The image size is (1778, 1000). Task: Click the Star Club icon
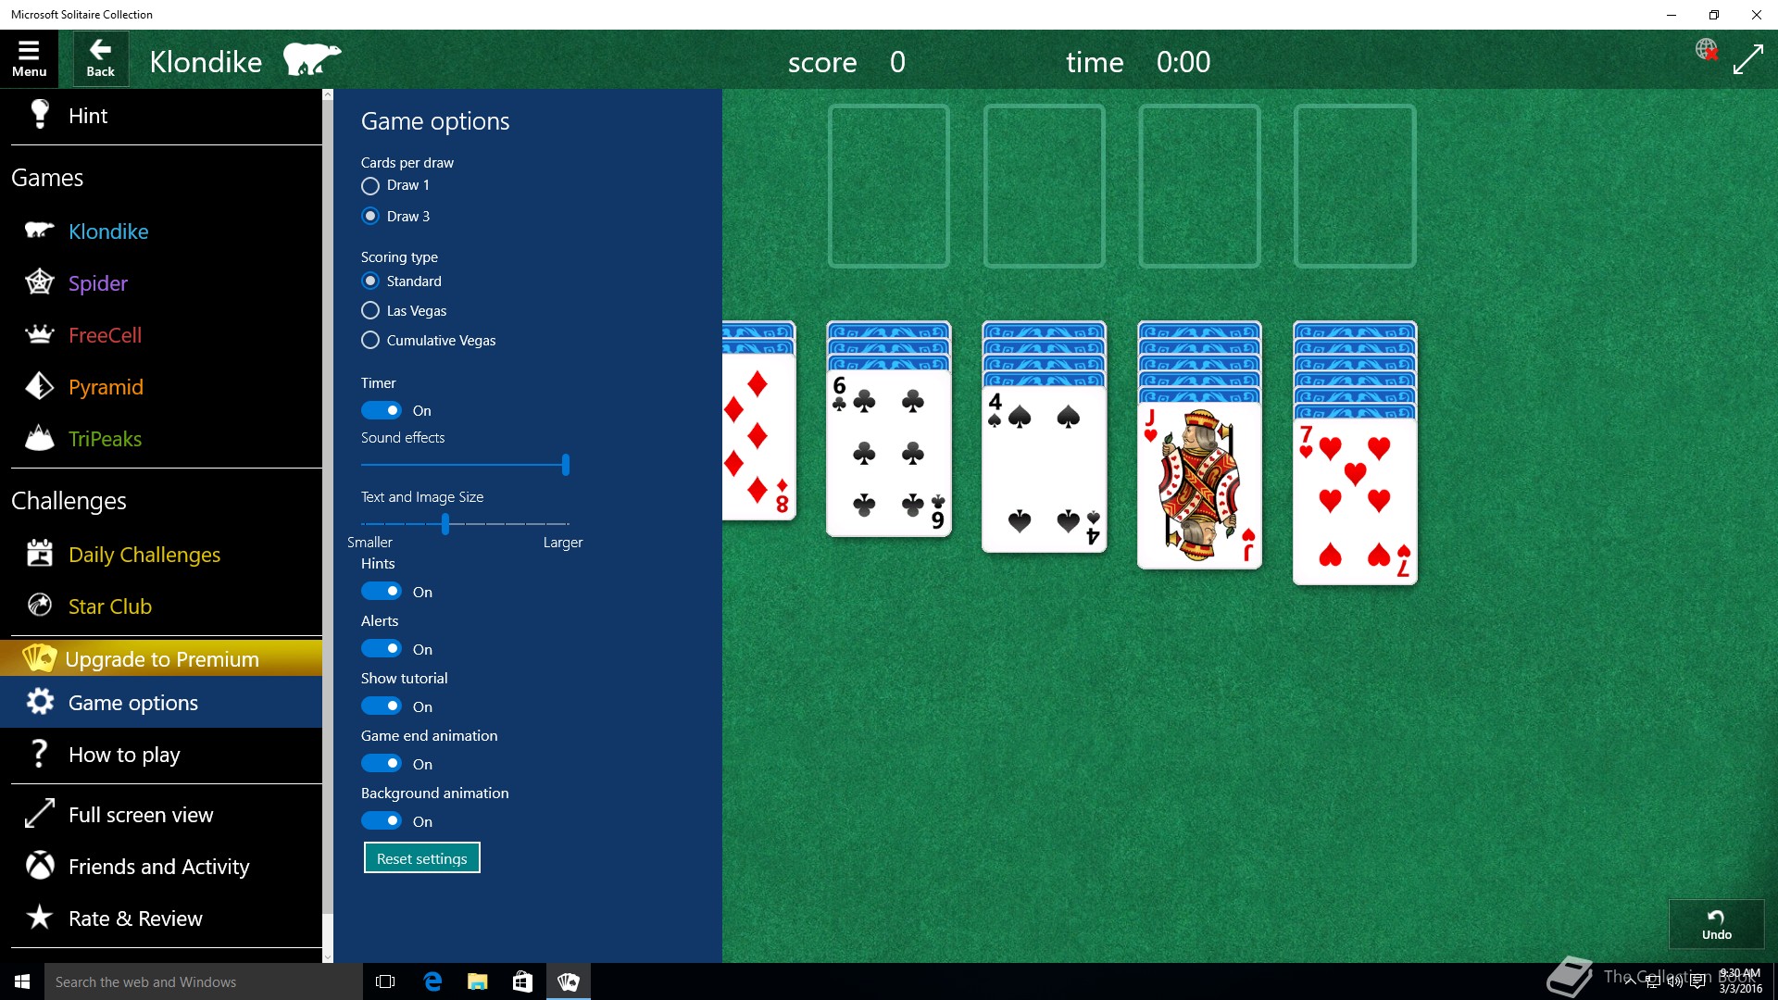coord(39,606)
